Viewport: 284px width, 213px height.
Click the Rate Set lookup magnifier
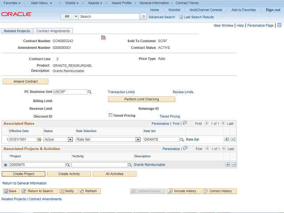182,139
